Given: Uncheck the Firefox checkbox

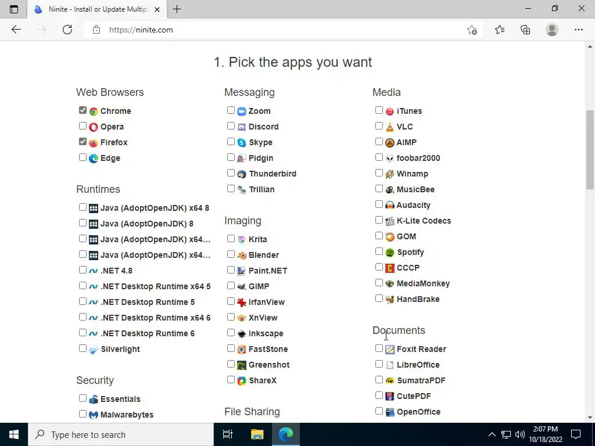Looking at the screenshot, I should pos(83,142).
